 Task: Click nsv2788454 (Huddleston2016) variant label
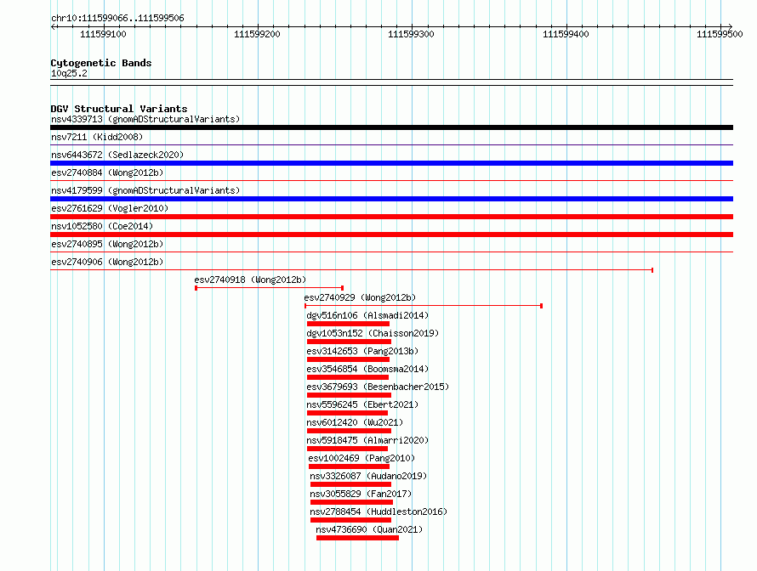[x=378, y=512]
